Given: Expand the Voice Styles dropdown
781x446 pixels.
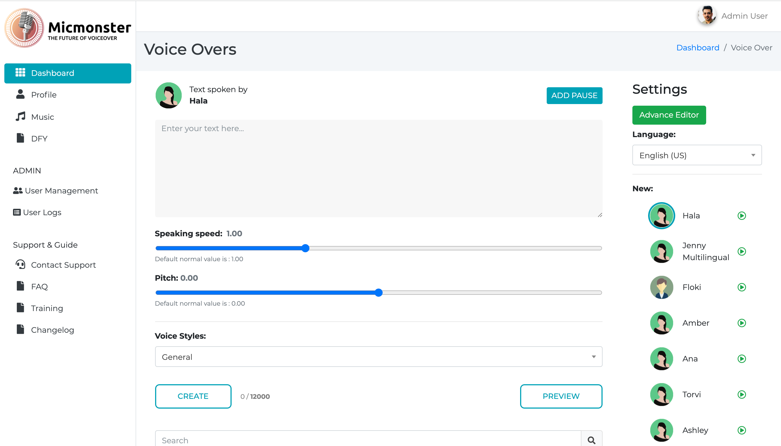Looking at the screenshot, I should (x=378, y=357).
